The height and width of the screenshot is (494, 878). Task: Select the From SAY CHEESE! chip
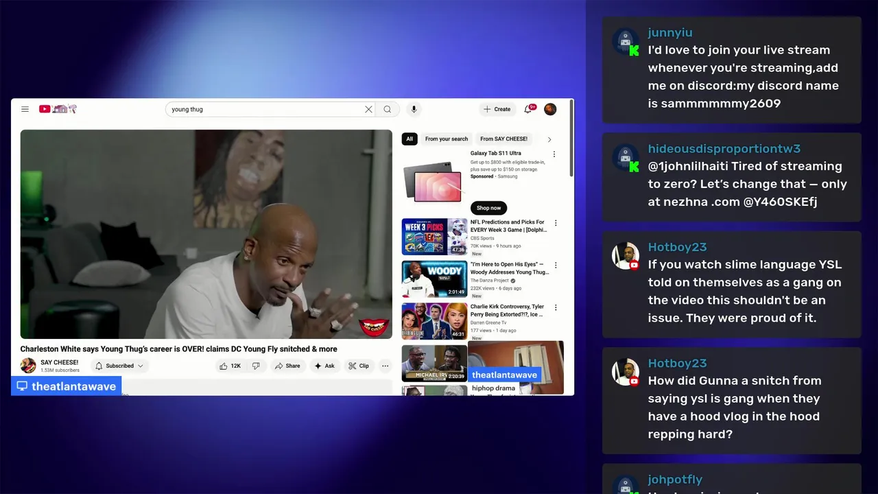(503, 139)
